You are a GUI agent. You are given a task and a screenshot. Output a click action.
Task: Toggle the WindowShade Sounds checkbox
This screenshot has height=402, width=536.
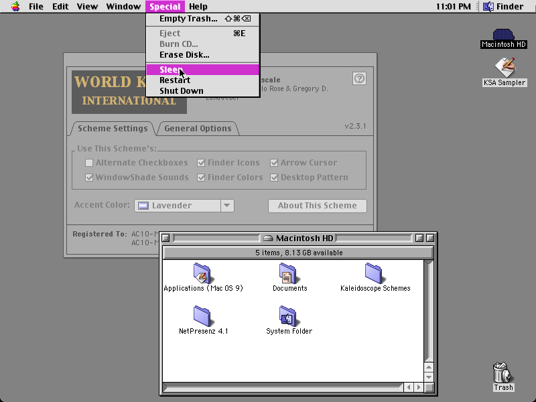pos(89,178)
